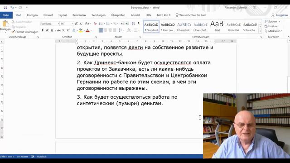290x163 pixels.
Task: Apply the 'Kein Lee...' style
Action: [x=168, y=27]
